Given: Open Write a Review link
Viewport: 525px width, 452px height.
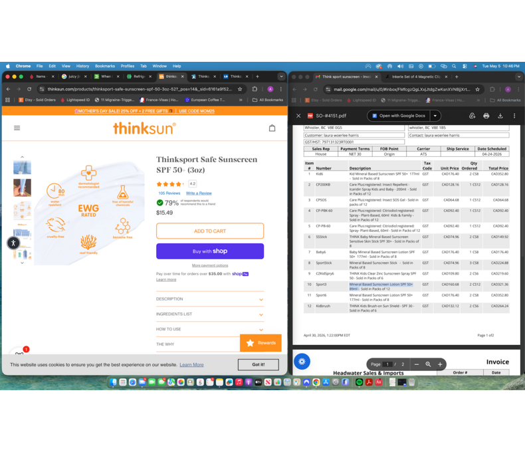Looking at the screenshot, I should coord(199,193).
